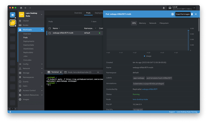Click the Scan Pod images icon

point(172,14)
